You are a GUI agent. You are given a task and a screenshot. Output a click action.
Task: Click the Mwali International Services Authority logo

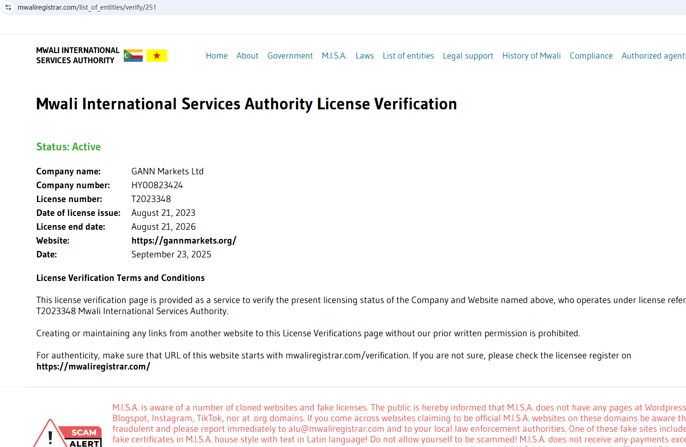coord(78,55)
